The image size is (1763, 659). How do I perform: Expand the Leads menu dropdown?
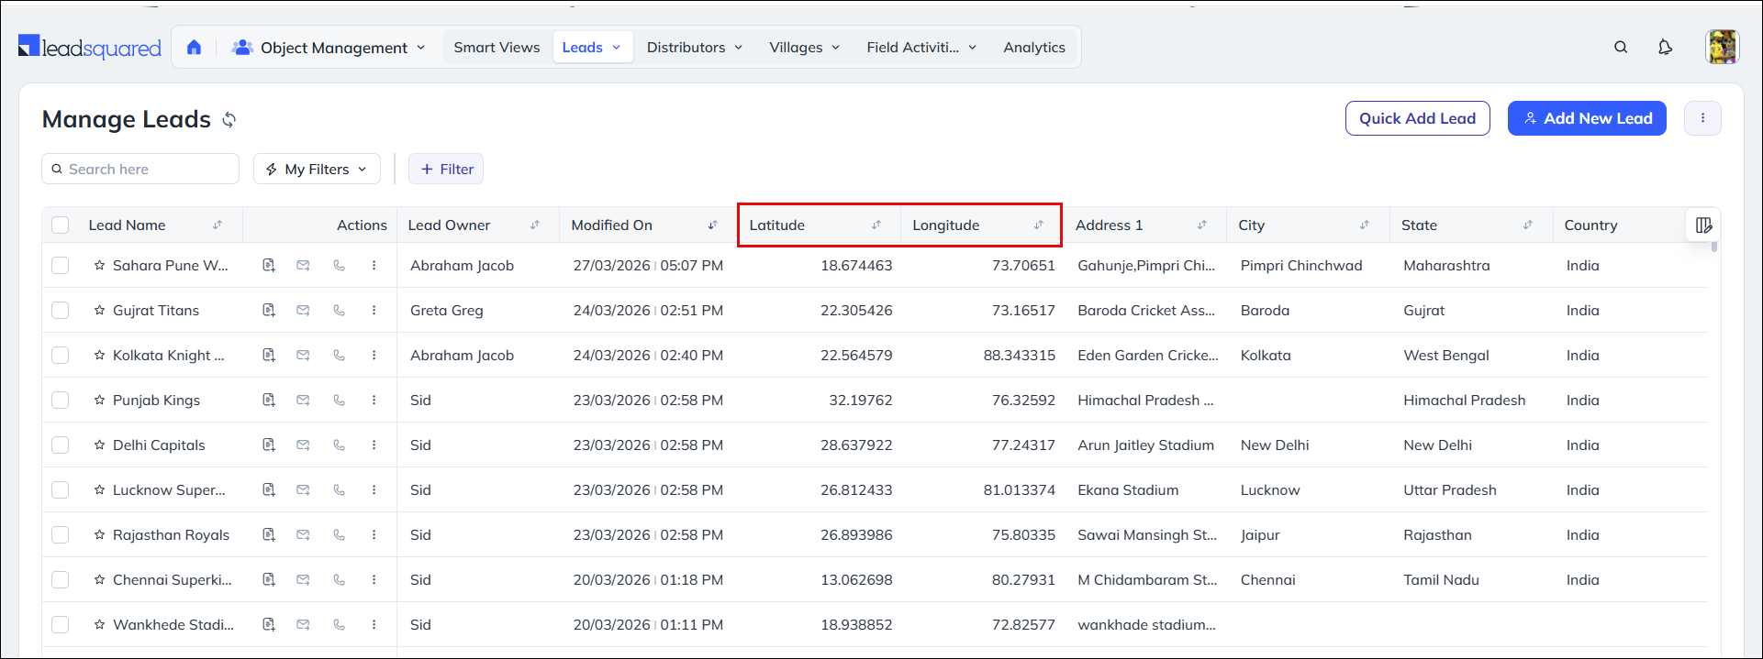[x=593, y=48]
